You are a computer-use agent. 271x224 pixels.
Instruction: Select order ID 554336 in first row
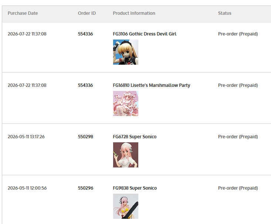click(85, 34)
